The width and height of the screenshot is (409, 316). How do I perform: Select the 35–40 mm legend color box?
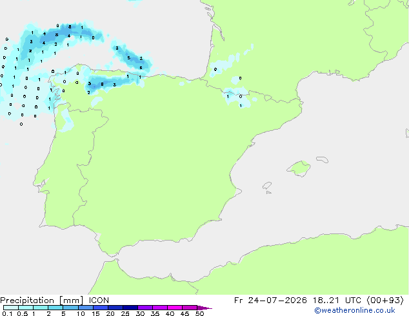pyautogui.click(x=160, y=308)
